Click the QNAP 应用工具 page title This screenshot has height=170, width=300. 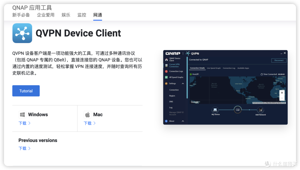pyautogui.click(x=32, y=8)
